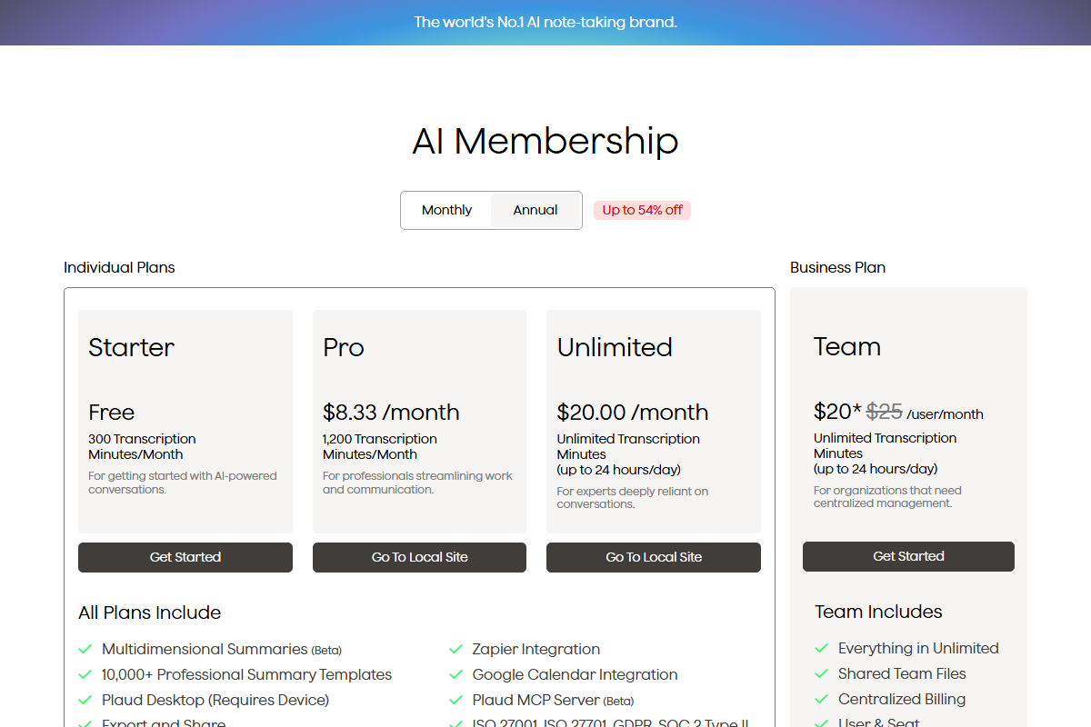Click Shared Team Files feature text
Screen dimensions: 1091x727
[x=902, y=673]
